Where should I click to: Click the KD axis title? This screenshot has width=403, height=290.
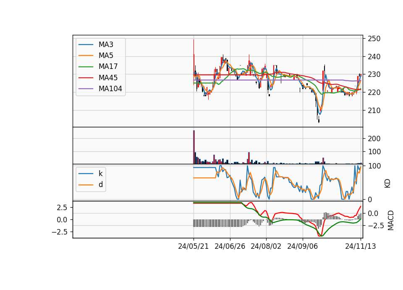(x=387, y=183)
